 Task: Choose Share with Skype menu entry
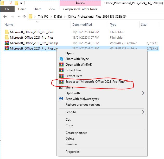(x=77, y=59)
